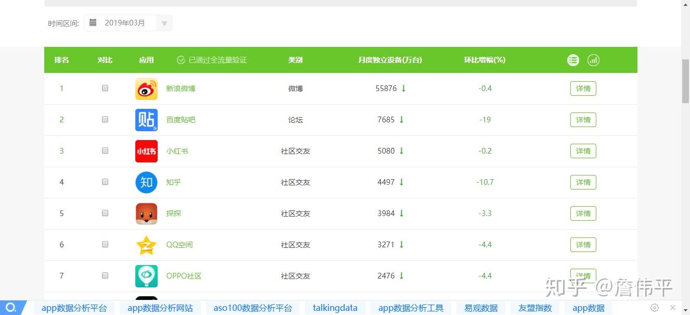Click down arrow beside 2476

pos(401,276)
